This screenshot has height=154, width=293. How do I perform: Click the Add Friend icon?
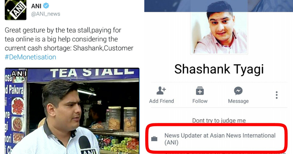click(161, 91)
